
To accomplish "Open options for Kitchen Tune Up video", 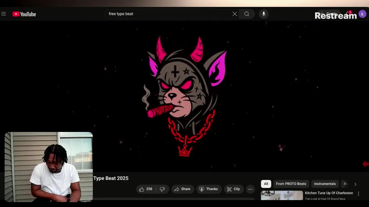I will coord(358,194).
